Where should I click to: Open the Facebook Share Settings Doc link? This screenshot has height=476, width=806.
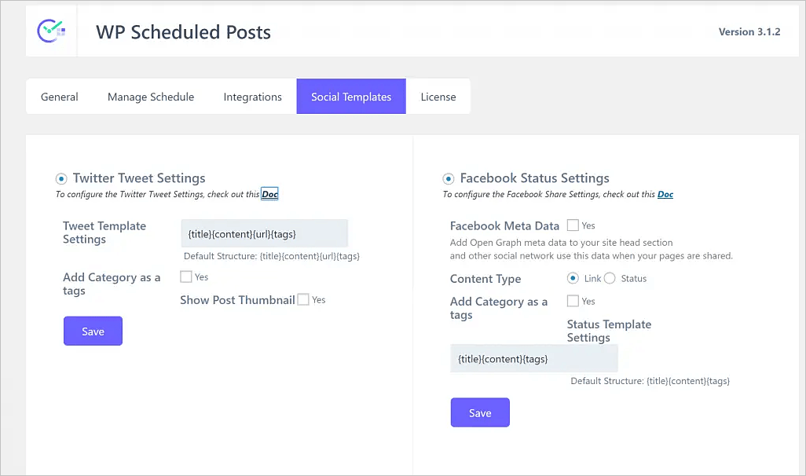pyautogui.click(x=665, y=194)
